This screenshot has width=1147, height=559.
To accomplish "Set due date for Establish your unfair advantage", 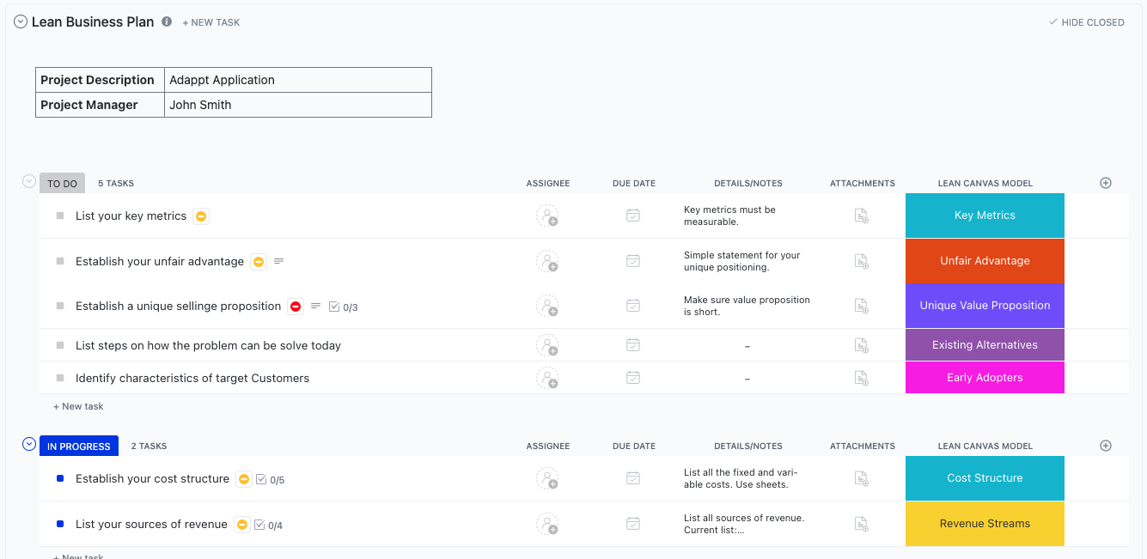I will [633, 261].
